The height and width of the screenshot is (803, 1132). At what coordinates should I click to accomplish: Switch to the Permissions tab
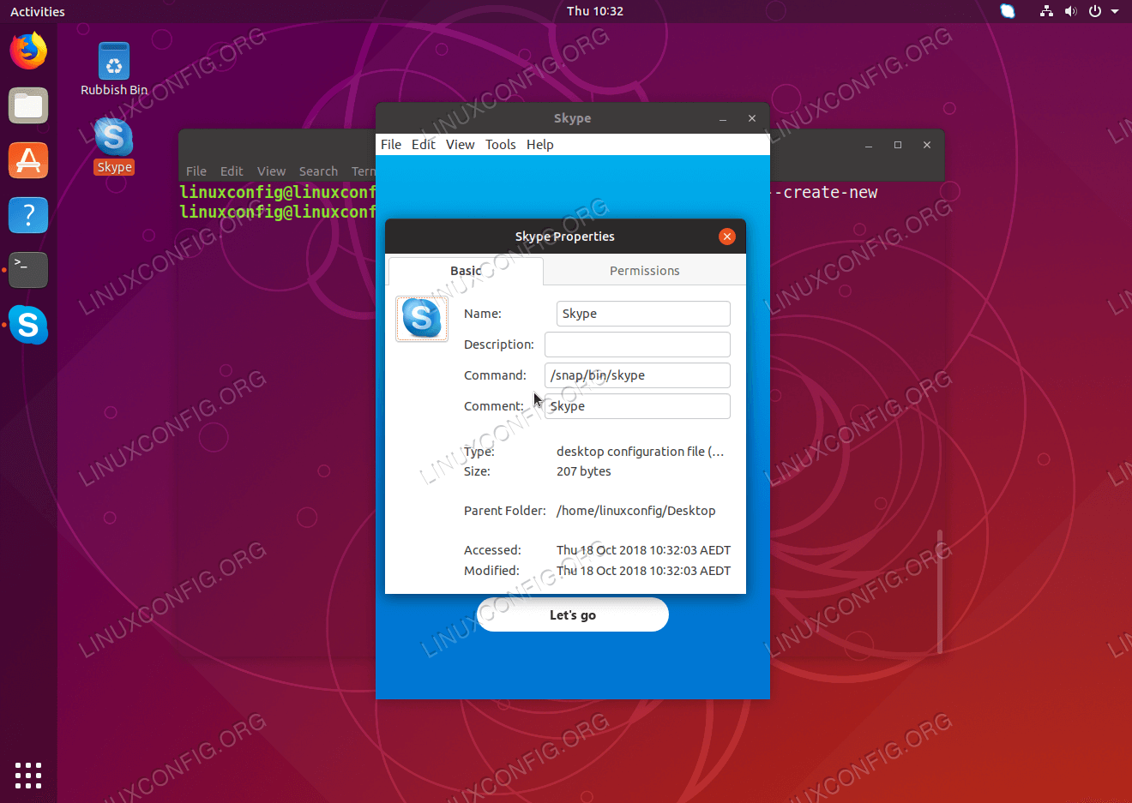pos(645,271)
